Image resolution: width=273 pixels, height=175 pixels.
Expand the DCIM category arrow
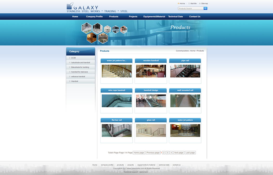tap(70, 58)
